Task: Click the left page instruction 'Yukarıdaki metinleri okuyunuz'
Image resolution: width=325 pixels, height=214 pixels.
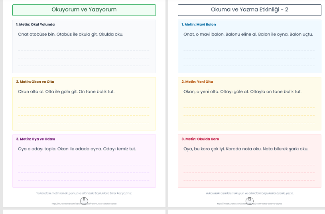Action: click(x=84, y=193)
